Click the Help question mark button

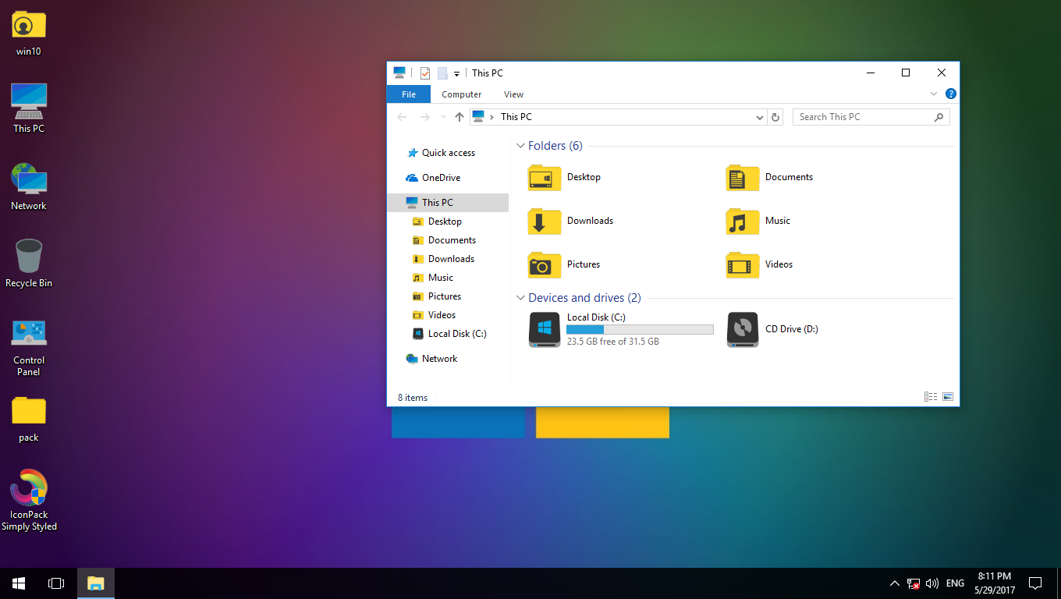[950, 94]
